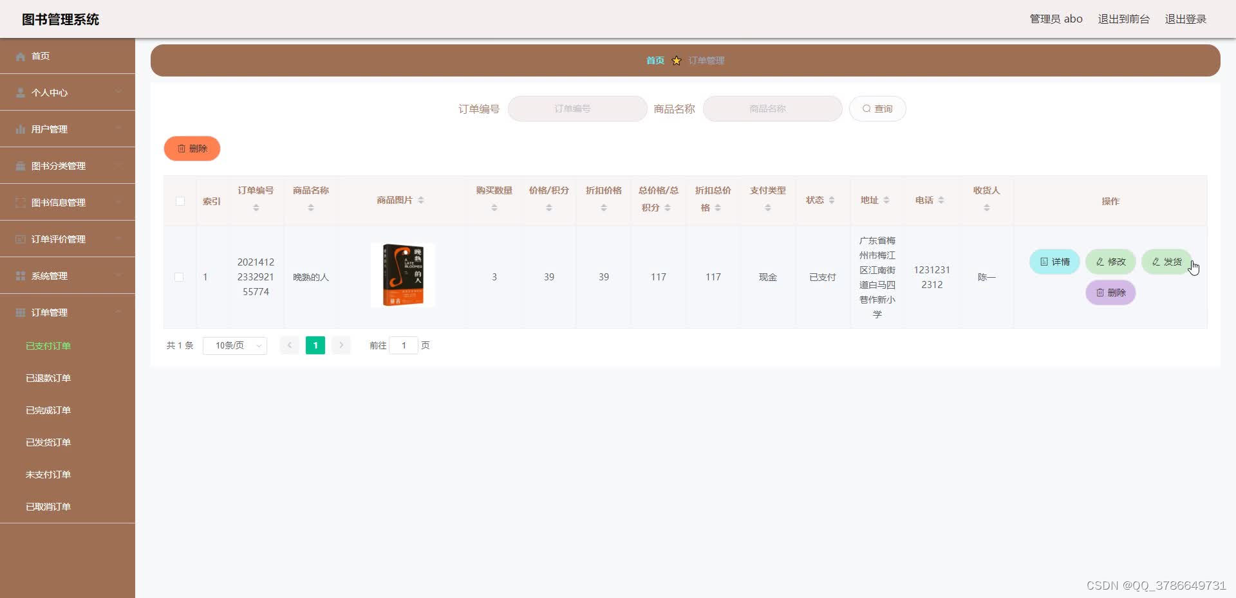Collapse the 订单管理 menu chevron
This screenshot has width=1236, height=598.
point(118,312)
